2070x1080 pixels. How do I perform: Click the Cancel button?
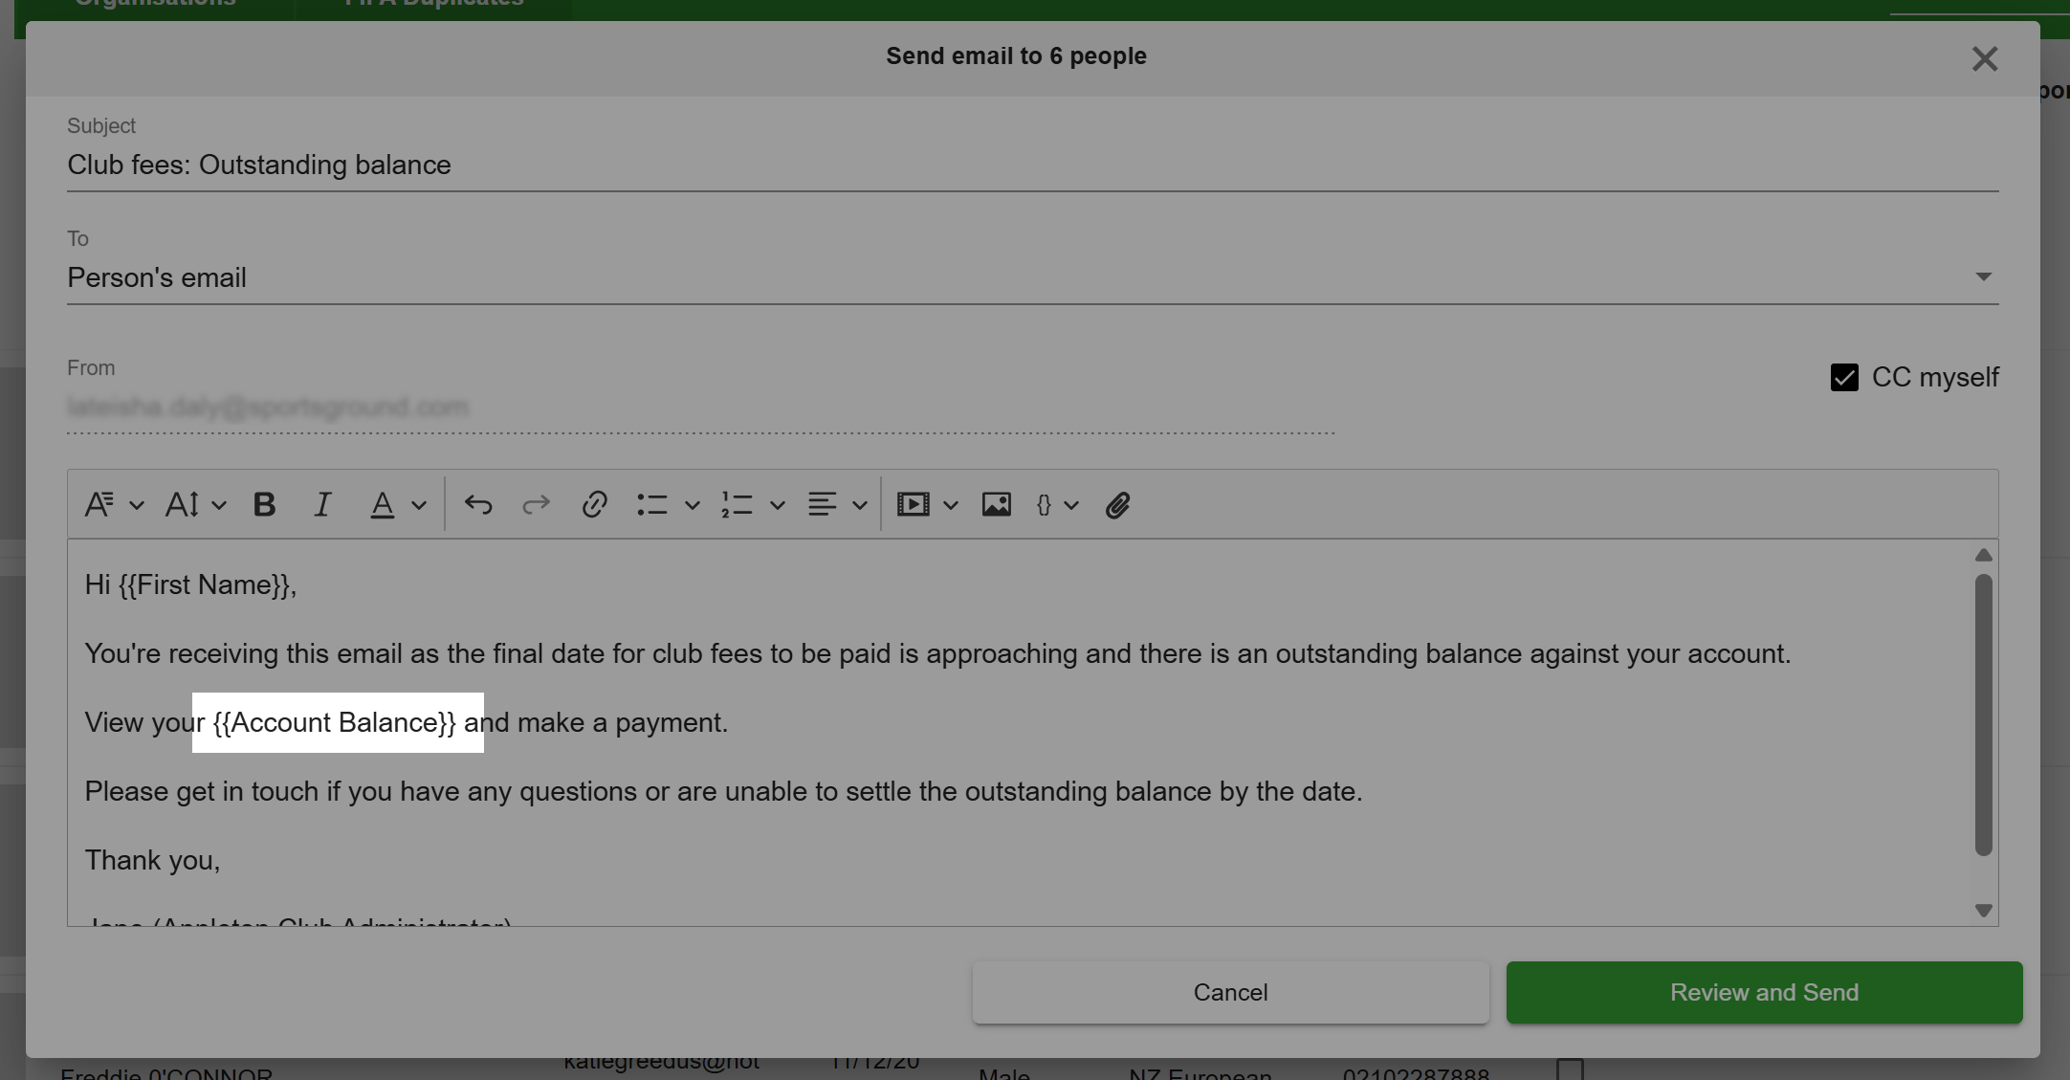click(x=1230, y=992)
